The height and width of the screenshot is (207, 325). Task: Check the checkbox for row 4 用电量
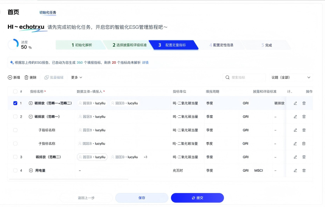pos(15,170)
